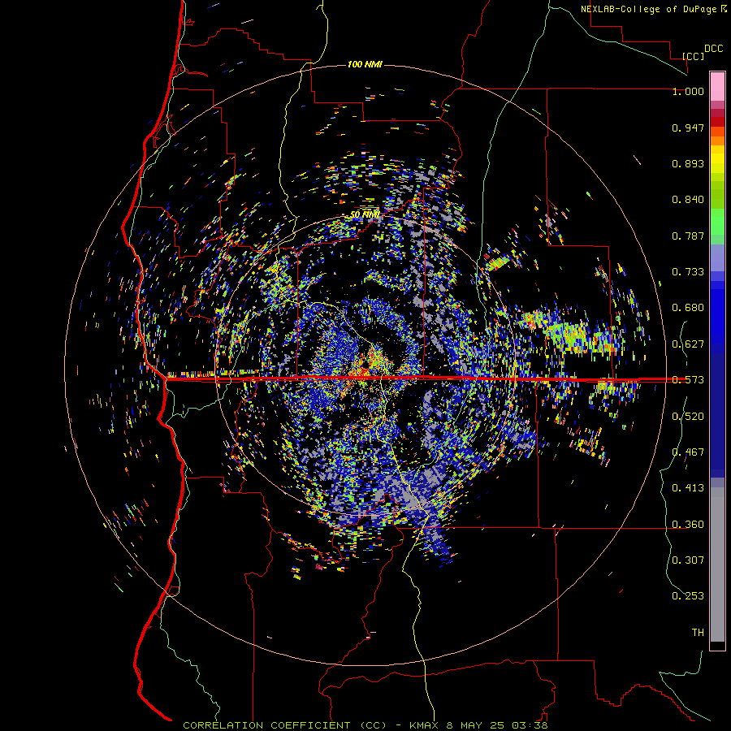Click the [CC] units label

(694, 56)
